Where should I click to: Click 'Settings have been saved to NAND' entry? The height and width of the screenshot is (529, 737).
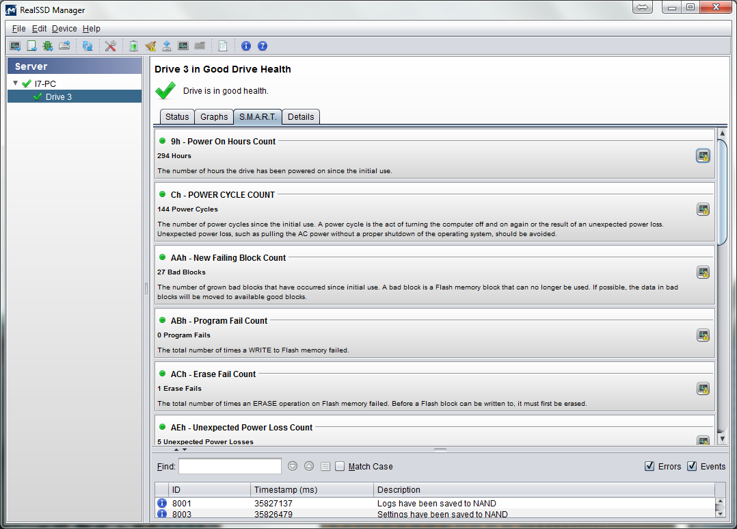click(442, 515)
